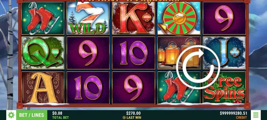Click the red K spade symbol
Image resolution: width=267 pixels, height=120 pixels.
133,18
